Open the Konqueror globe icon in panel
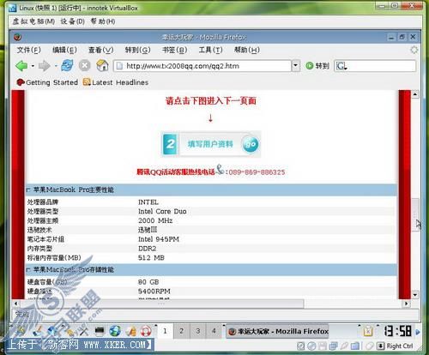 [x=115, y=331]
